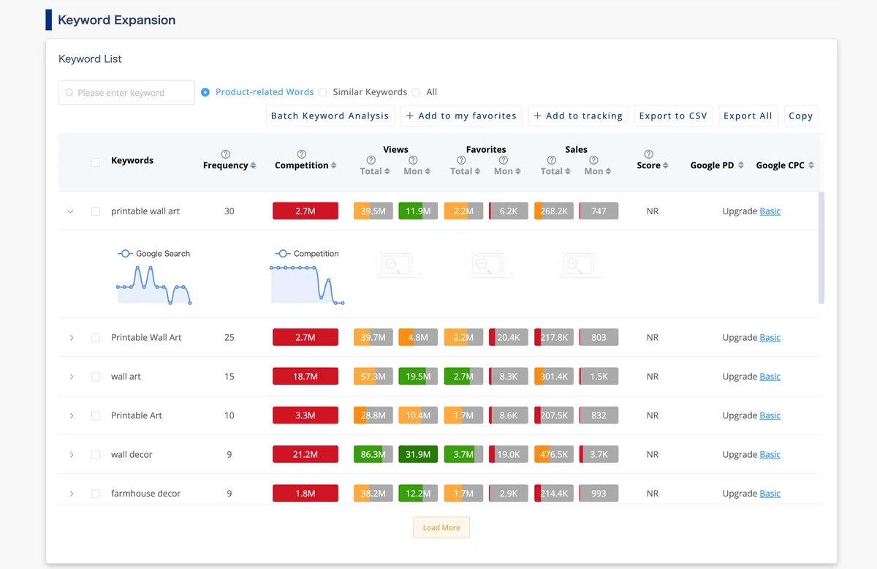This screenshot has height=569, width=877.
Task: Check the select-all box beside Keywords header
Action: pyautogui.click(x=96, y=162)
